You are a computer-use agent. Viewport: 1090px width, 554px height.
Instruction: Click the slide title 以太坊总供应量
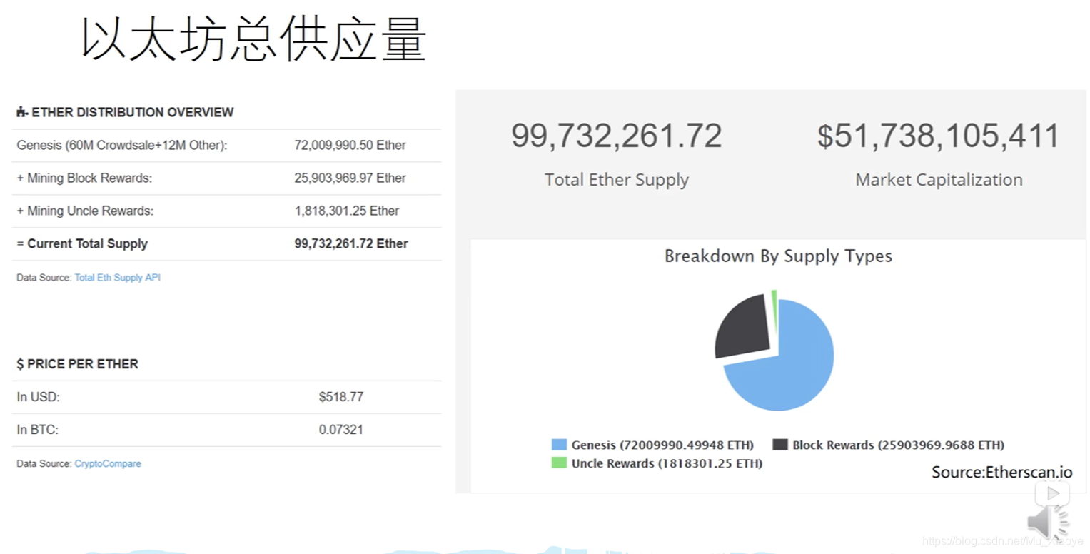click(x=254, y=39)
